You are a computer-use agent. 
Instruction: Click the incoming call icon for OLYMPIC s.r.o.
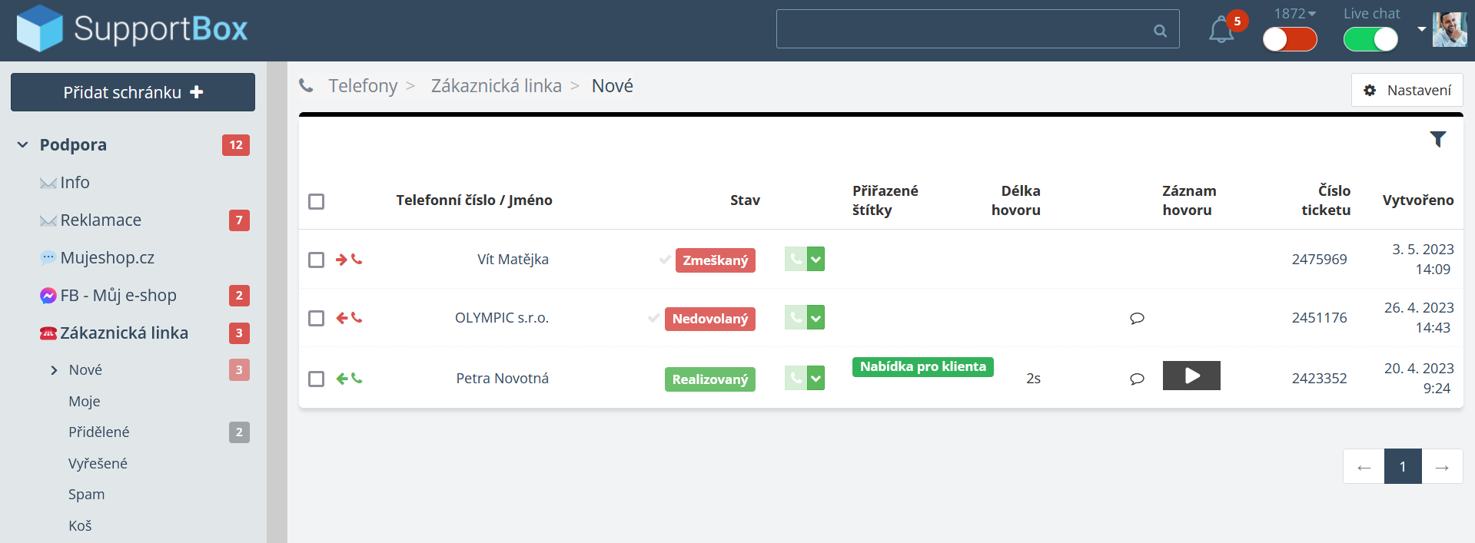click(x=349, y=318)
